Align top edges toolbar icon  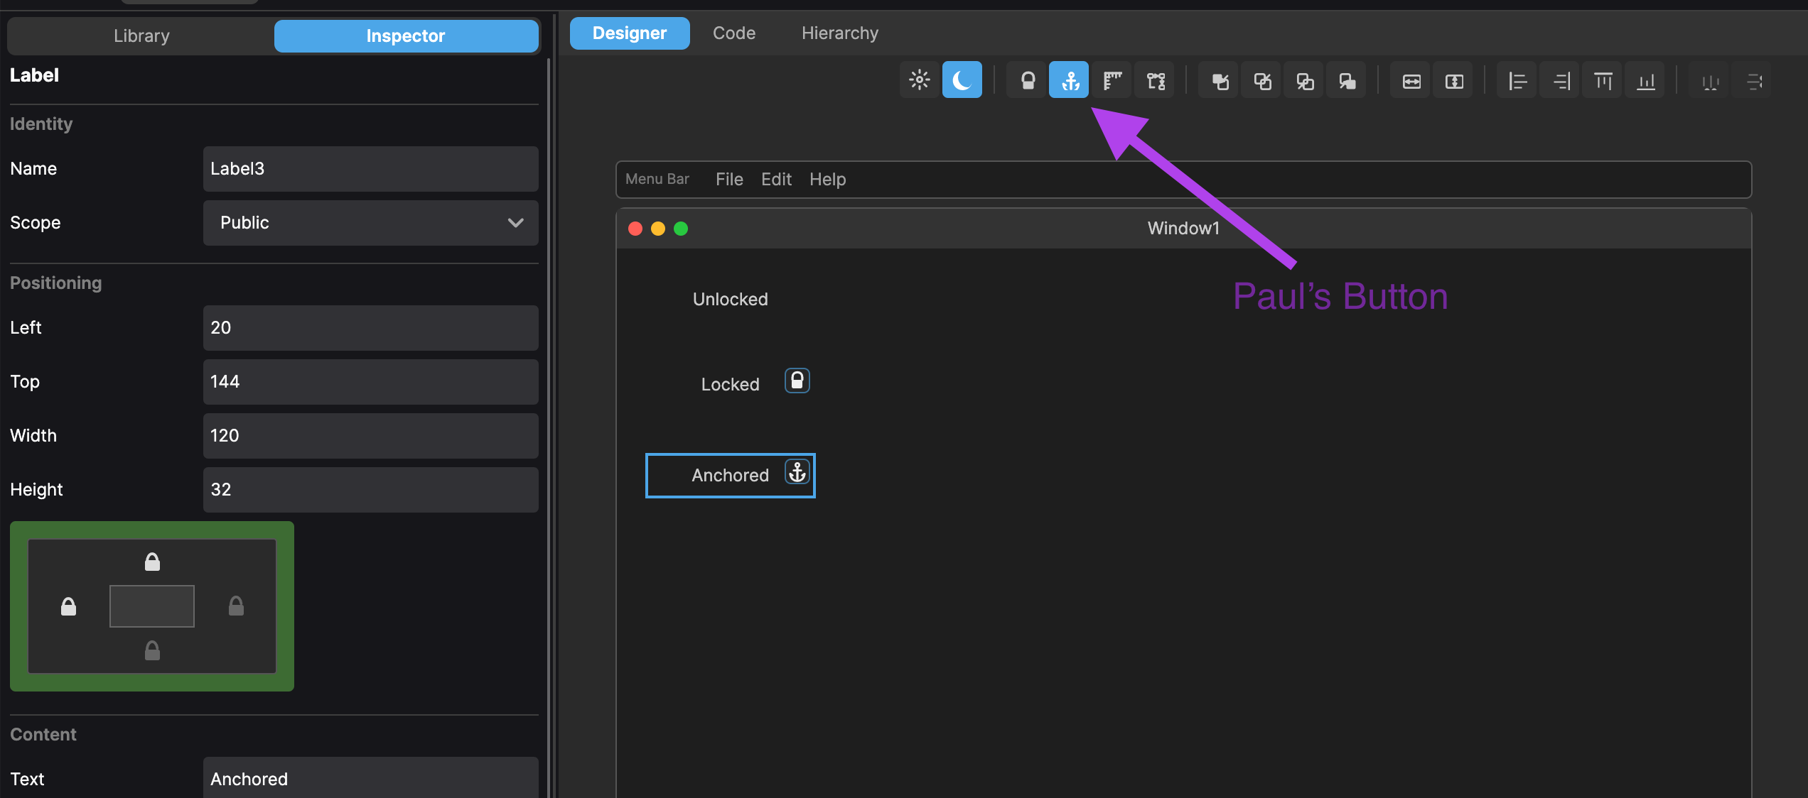(1603, 80)
